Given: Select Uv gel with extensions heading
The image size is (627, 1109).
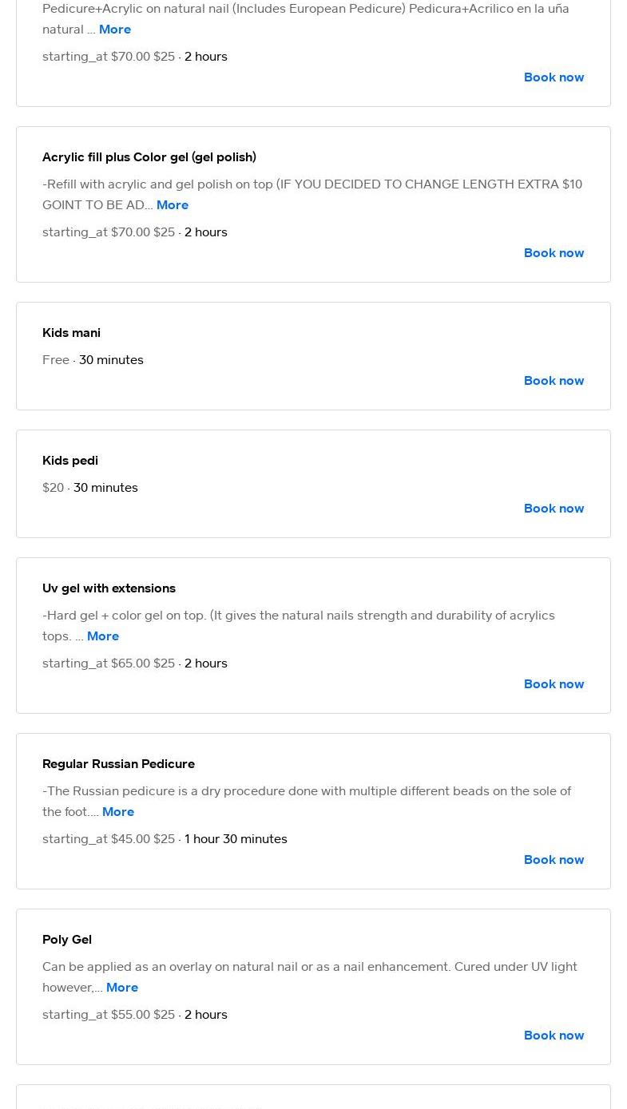Looking at the screenshot, I should pyautogui.click(x=109, y=588).
